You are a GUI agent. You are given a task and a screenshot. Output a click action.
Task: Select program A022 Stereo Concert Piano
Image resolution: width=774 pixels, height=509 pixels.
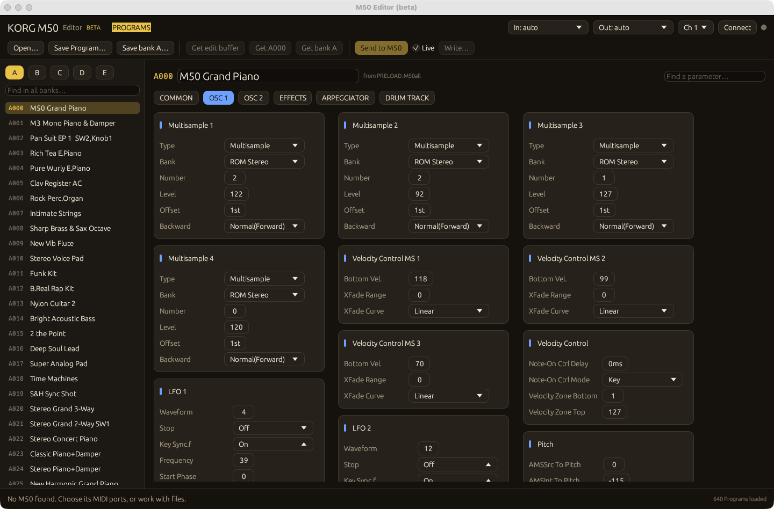pyautogui.click(x=73, y=439)
